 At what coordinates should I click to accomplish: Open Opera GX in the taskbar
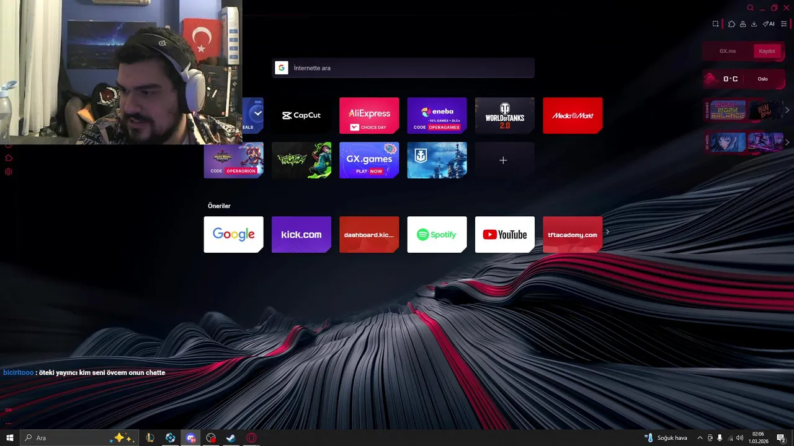(251, 438)
